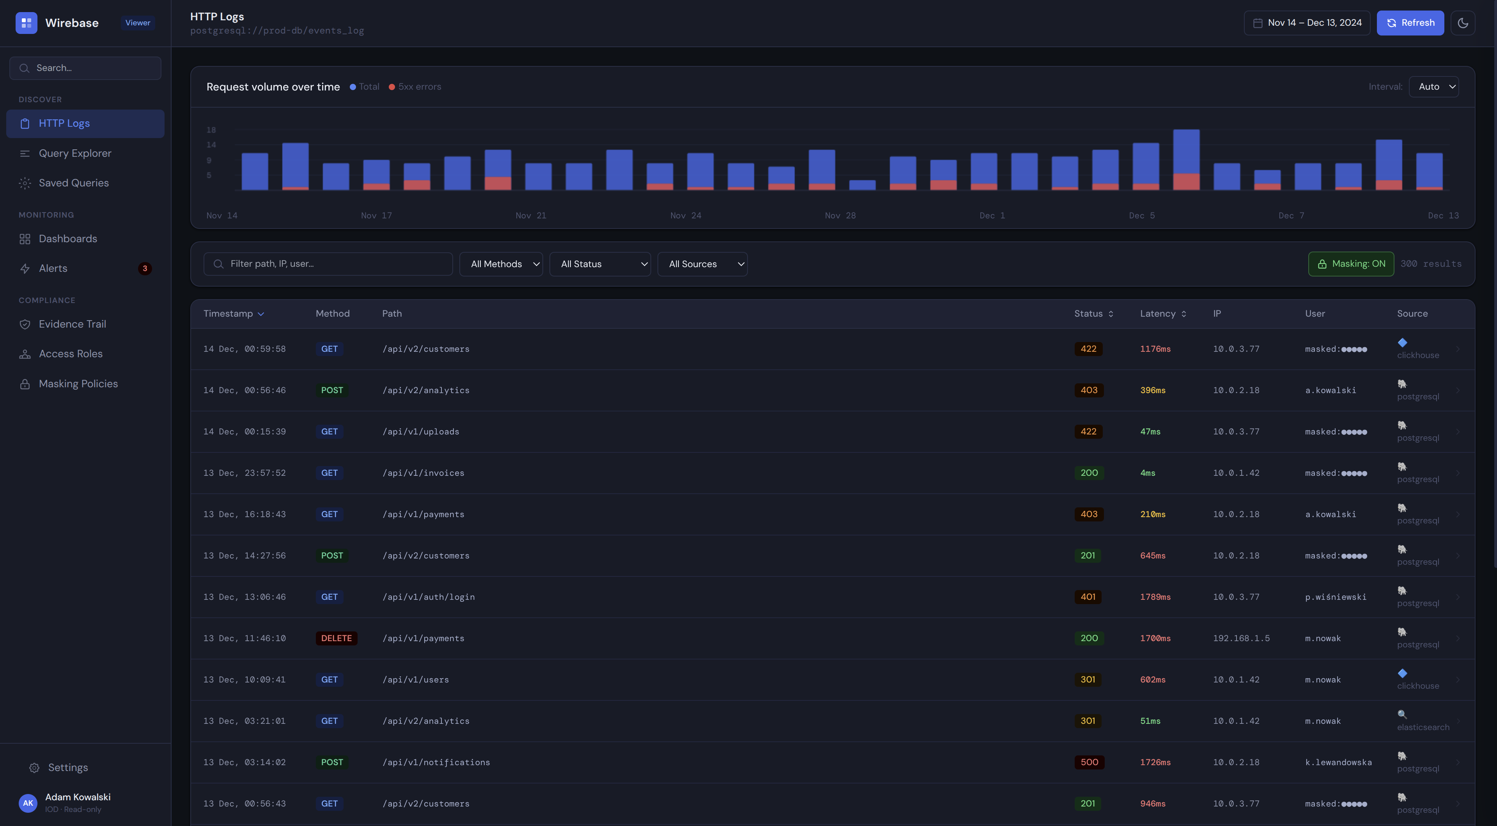Click the Filter path, IP, user field
The height and width of the screenshot is (826, 1497).
[328, 264]
